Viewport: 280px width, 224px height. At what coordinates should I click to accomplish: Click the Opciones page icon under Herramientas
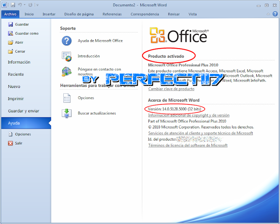point(67,98)
